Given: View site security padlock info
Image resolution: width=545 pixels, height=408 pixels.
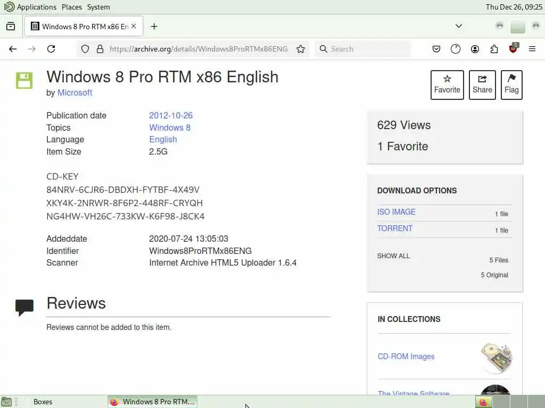Looking at the screenshot, I should pos(100,49).
